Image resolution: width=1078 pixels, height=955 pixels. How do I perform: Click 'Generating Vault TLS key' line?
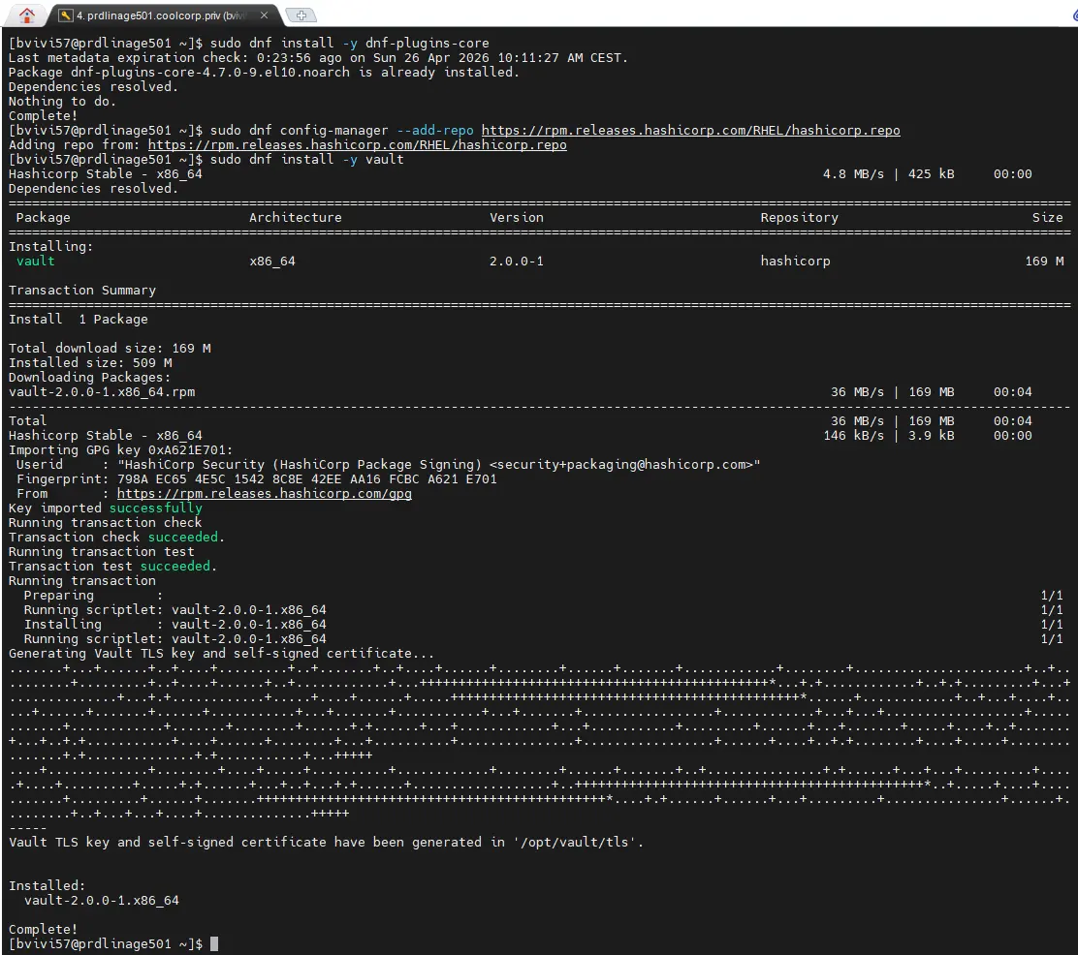[x=221, y=654]
